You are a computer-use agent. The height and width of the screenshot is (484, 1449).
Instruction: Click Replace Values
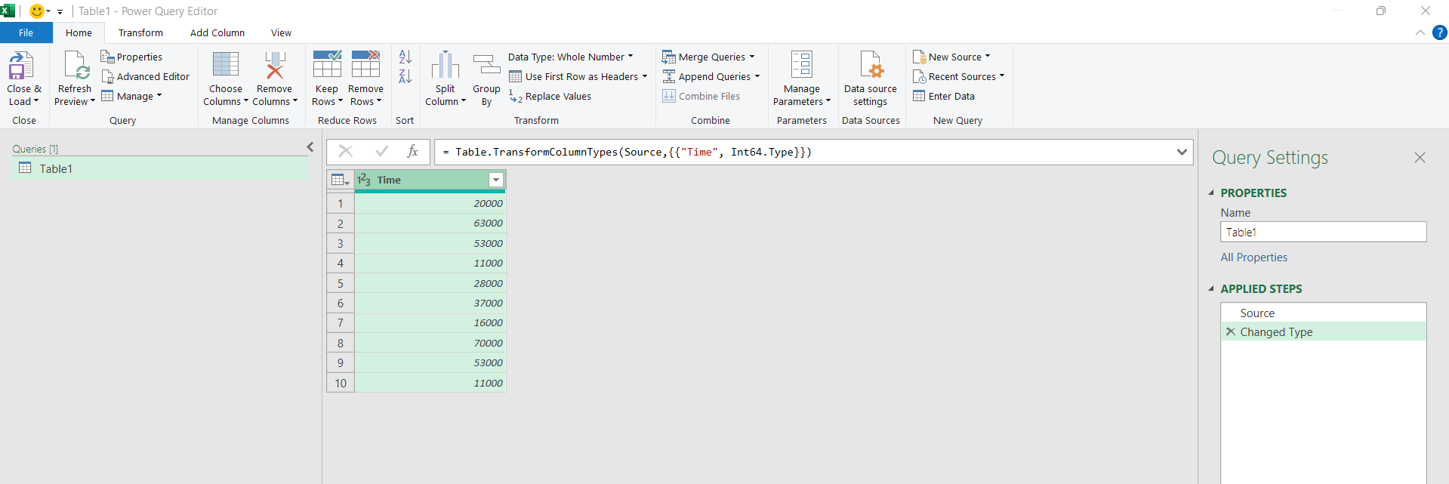coord(550,96)
